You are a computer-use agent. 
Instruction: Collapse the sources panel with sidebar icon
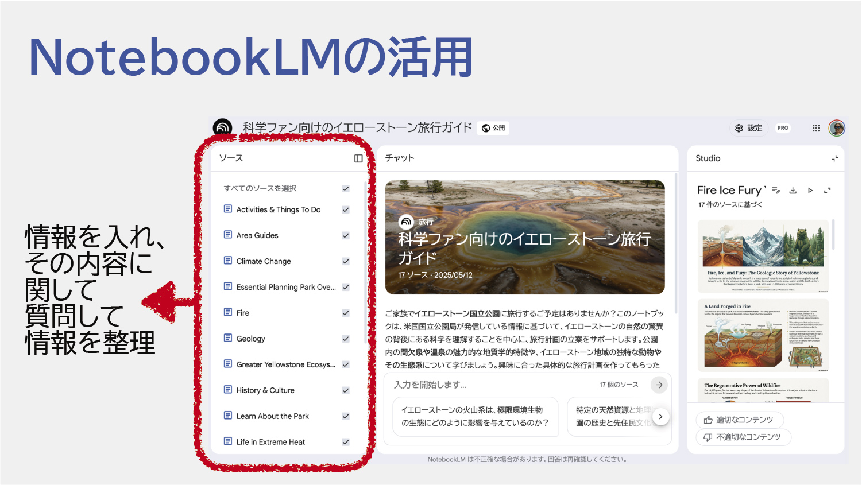(x=358, y=158)
